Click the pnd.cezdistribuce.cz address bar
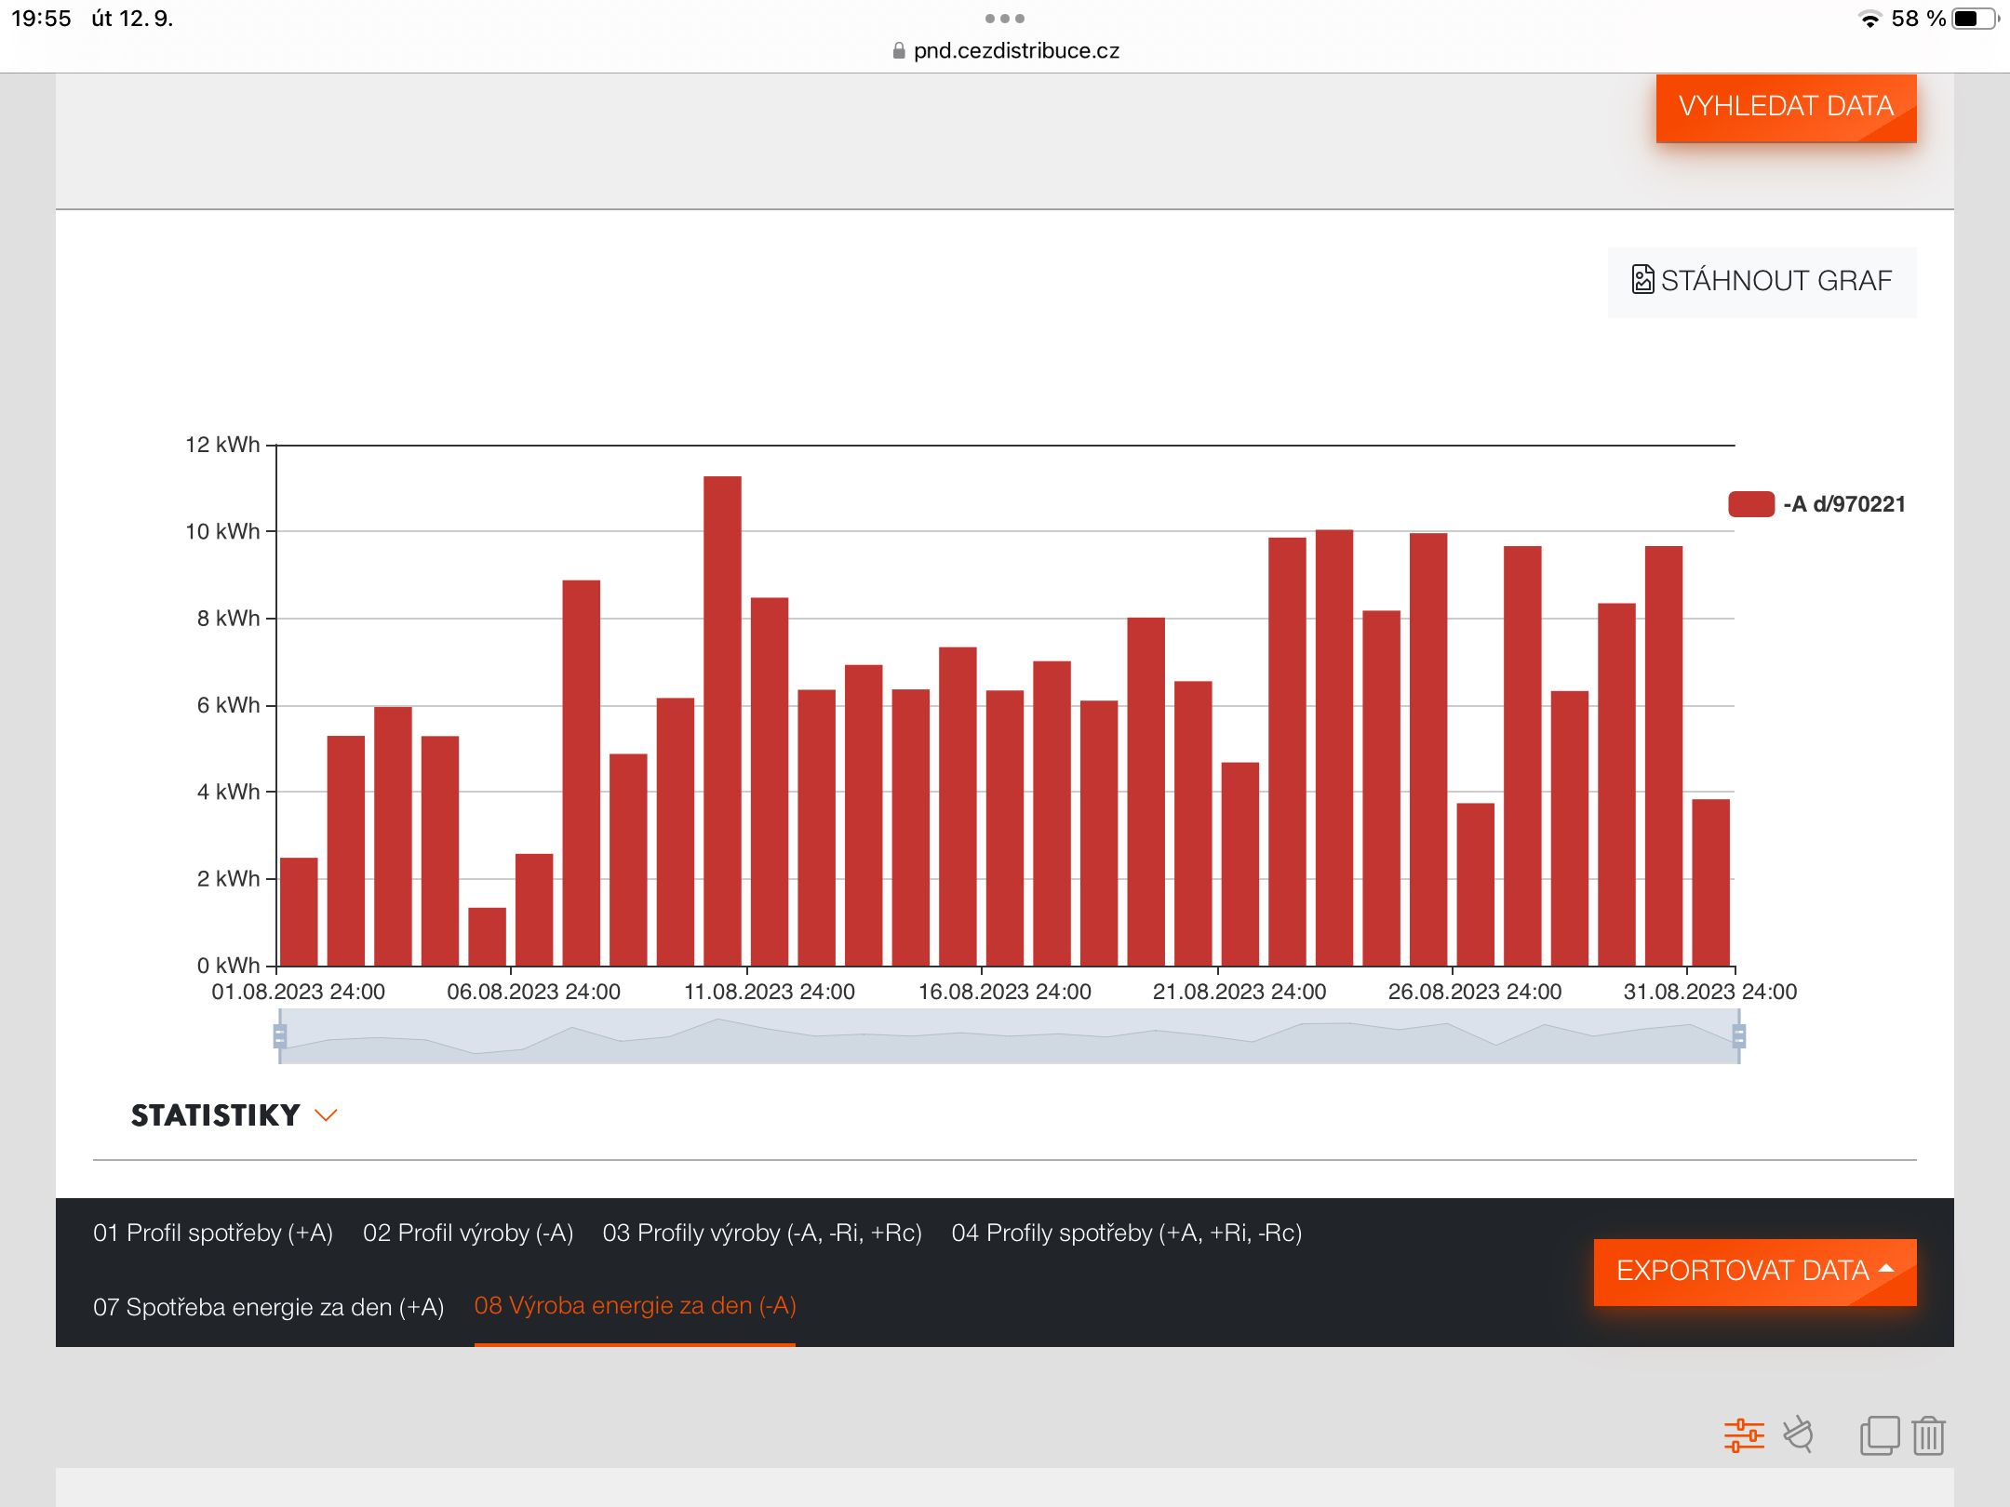Viewport: 2010px width, 1507px height. tap(1005, 51)
